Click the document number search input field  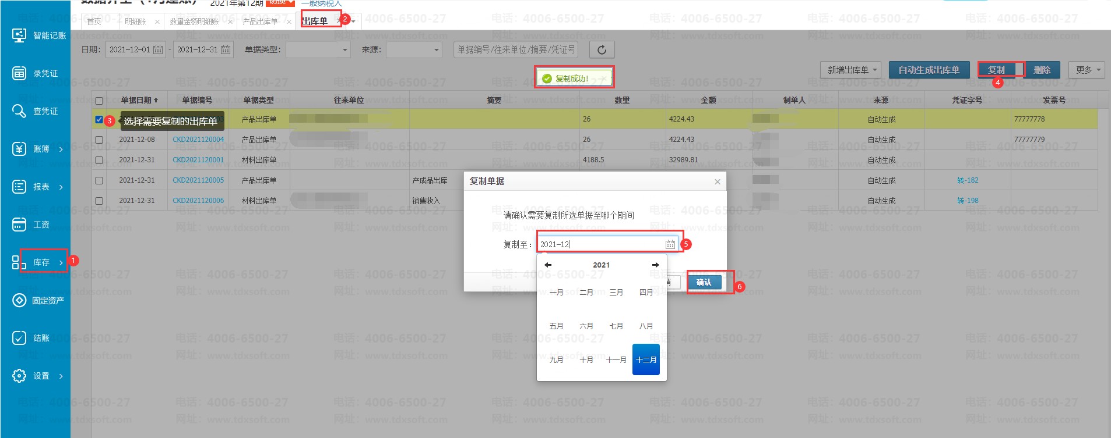tap(515, 50)
